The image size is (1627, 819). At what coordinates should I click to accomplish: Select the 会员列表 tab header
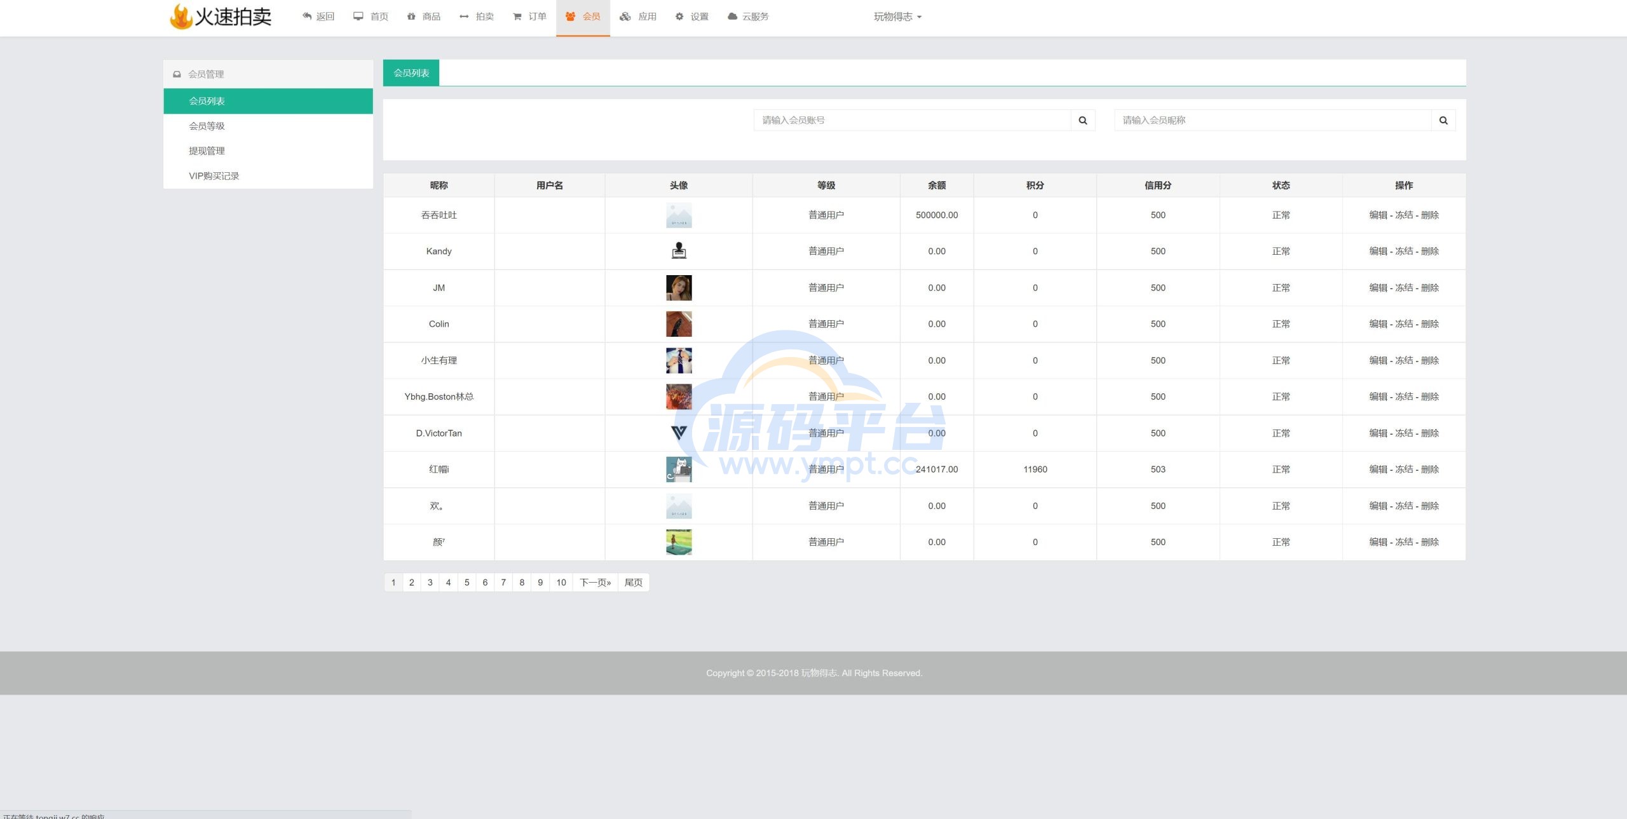click(411, 73)
